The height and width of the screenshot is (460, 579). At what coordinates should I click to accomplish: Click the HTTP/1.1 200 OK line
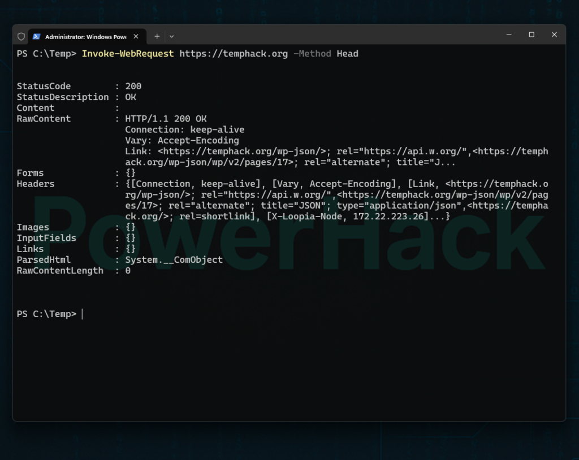166,119
